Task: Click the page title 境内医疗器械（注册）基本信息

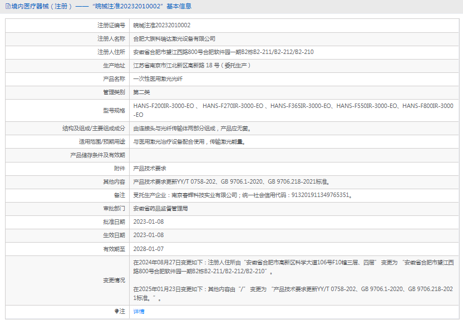Action: [101, 6]
